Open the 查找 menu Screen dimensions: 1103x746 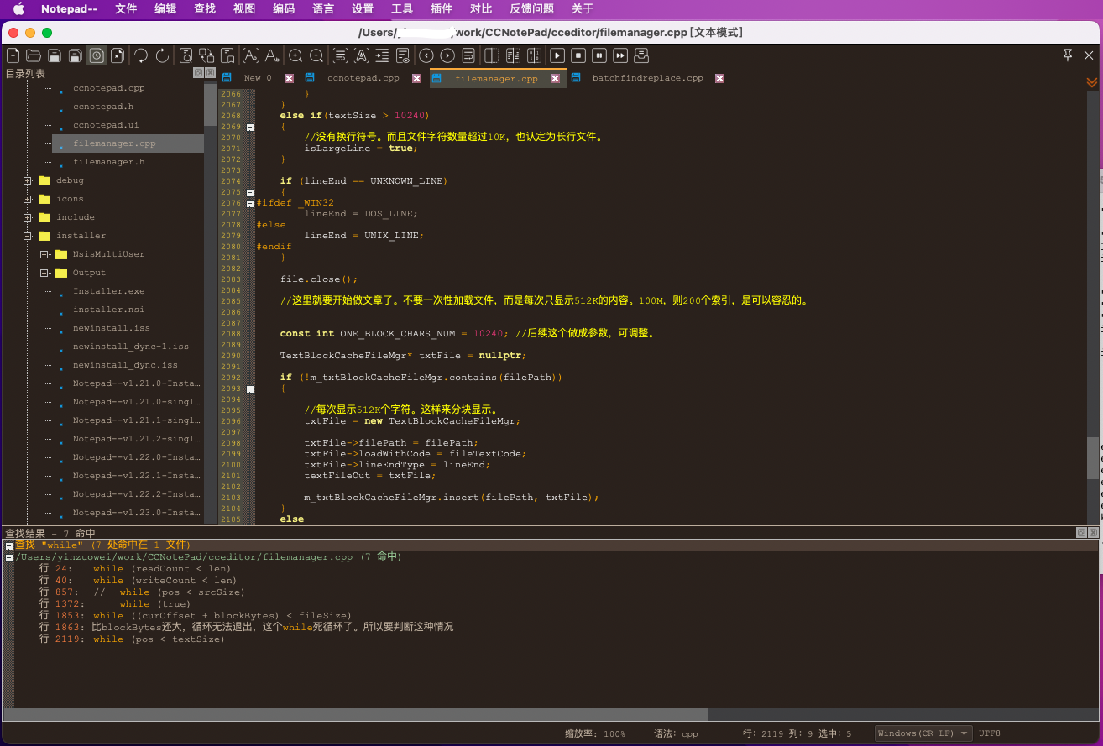[x=205, y=9]
